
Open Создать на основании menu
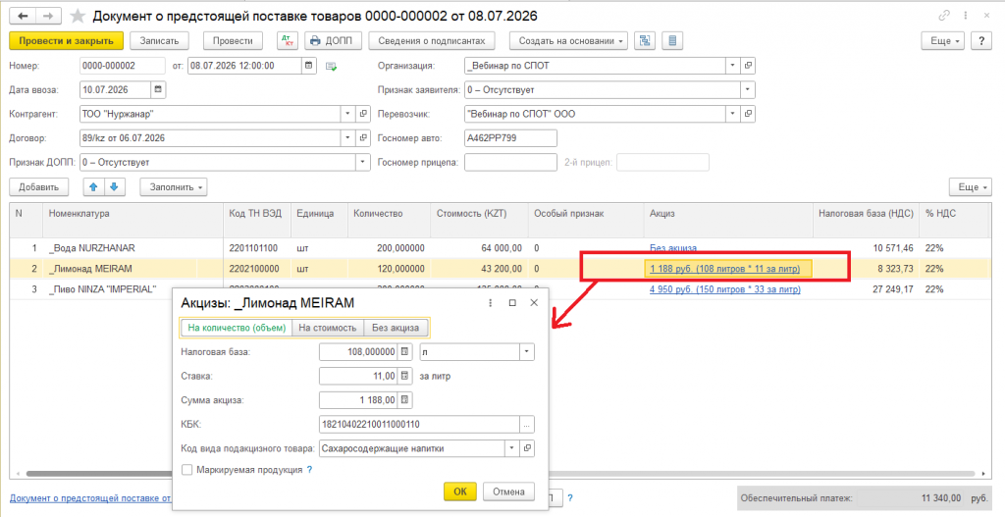pyautogui.click(x=570, y=41)
